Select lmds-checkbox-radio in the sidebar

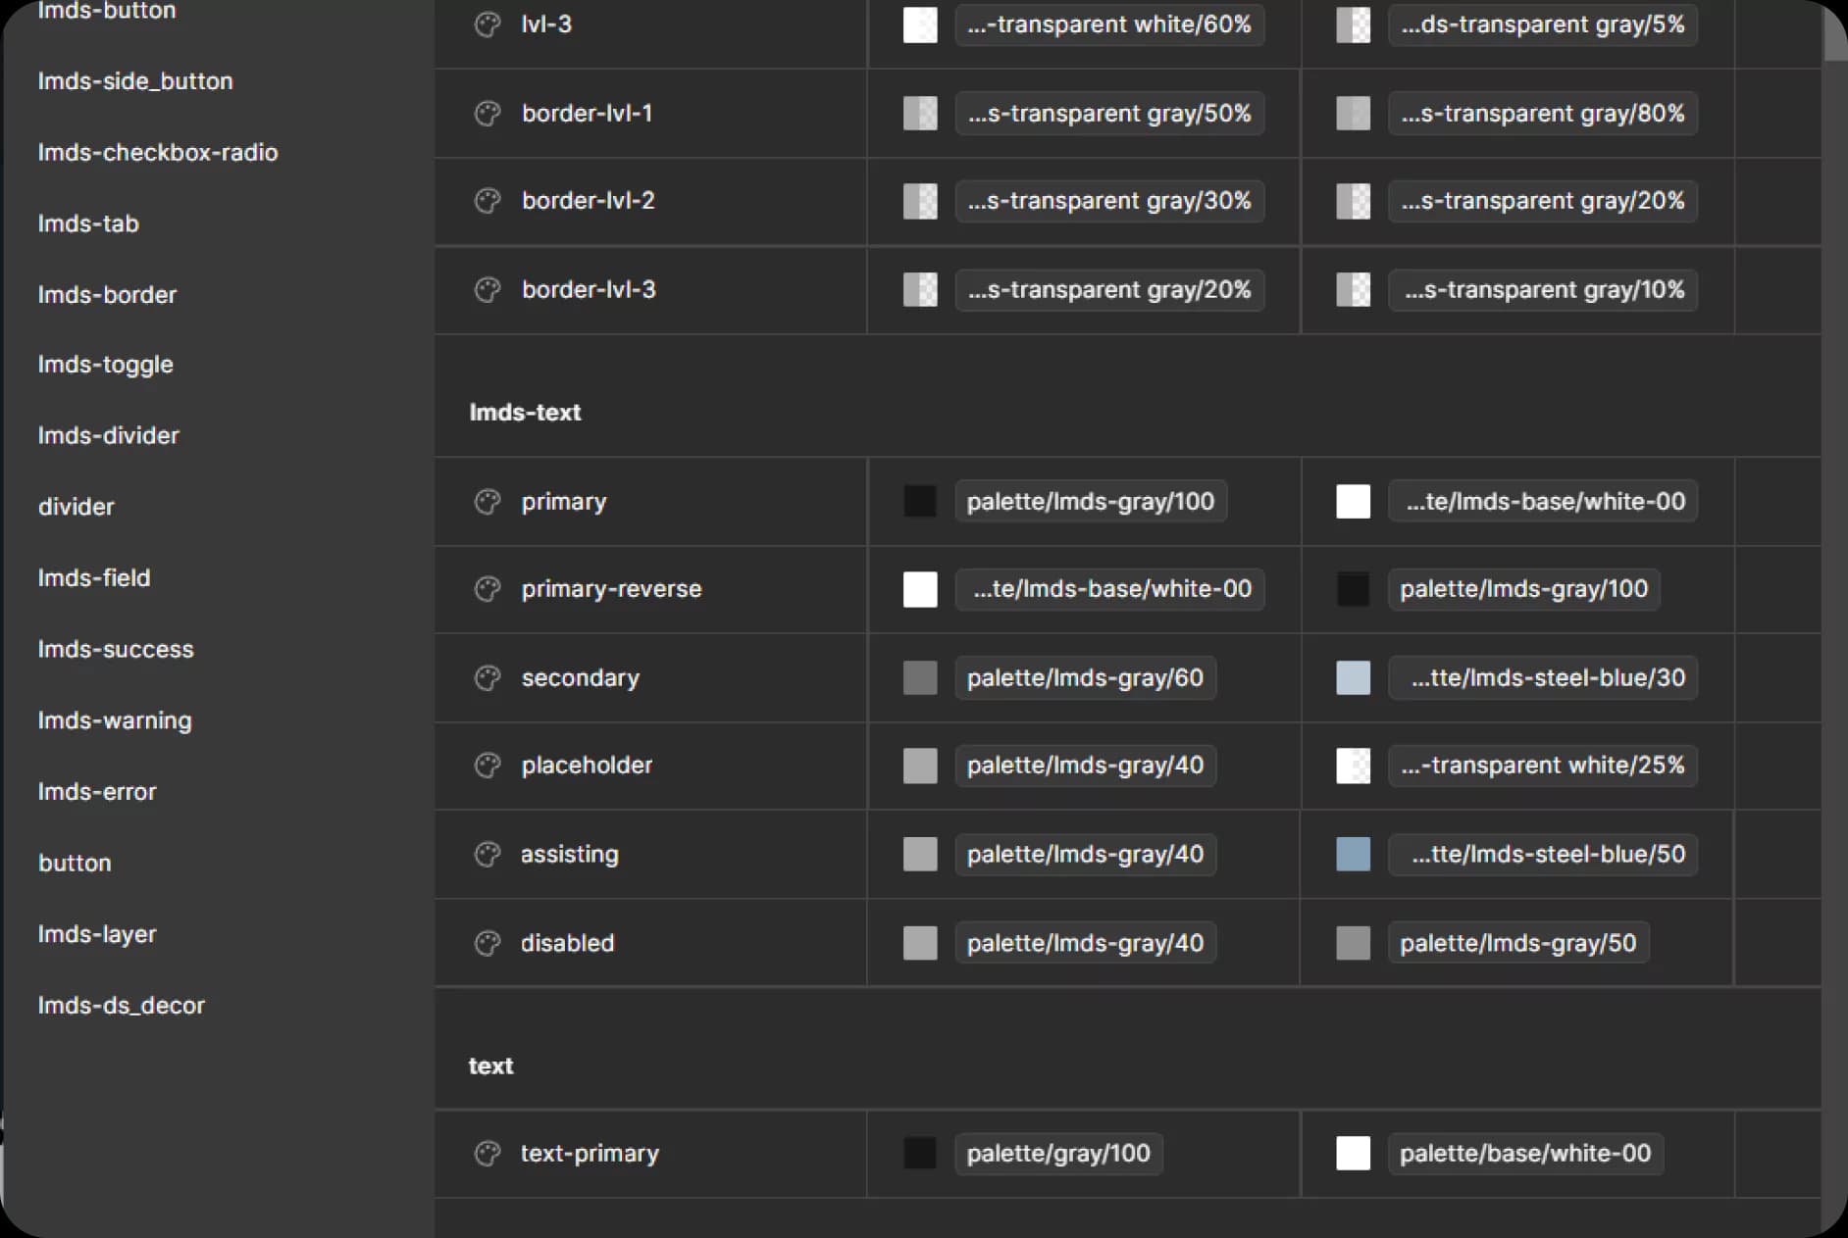tap(158, 153)
